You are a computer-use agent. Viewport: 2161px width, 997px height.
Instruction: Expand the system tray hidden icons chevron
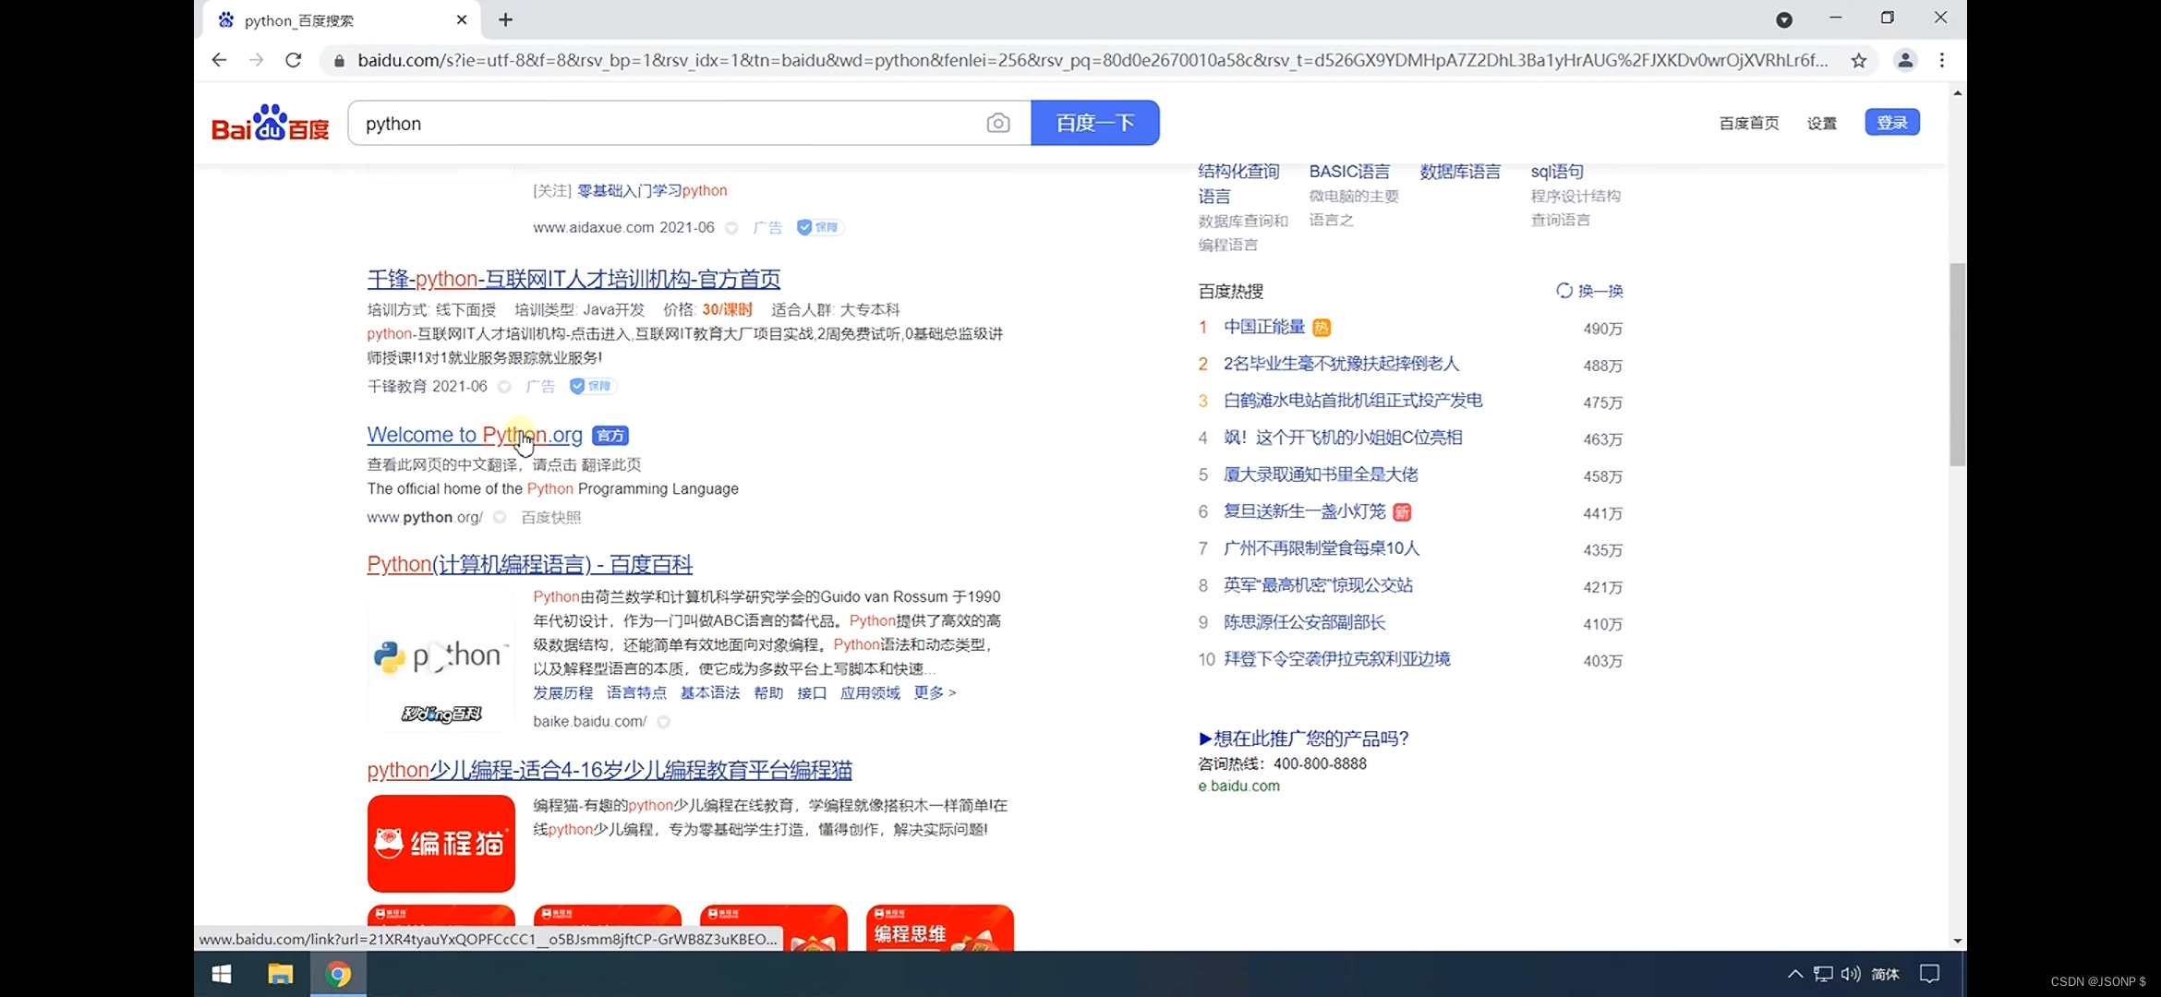[1794, 974]
